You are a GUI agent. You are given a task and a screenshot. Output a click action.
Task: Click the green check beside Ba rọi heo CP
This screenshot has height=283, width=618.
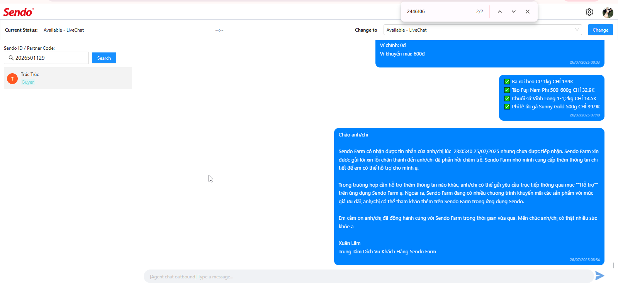coord(507,81)
